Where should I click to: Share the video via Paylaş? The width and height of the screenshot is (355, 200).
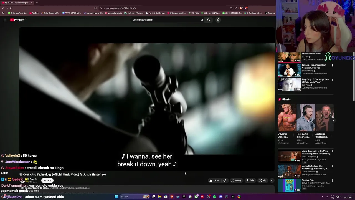(x=236, y=181)
